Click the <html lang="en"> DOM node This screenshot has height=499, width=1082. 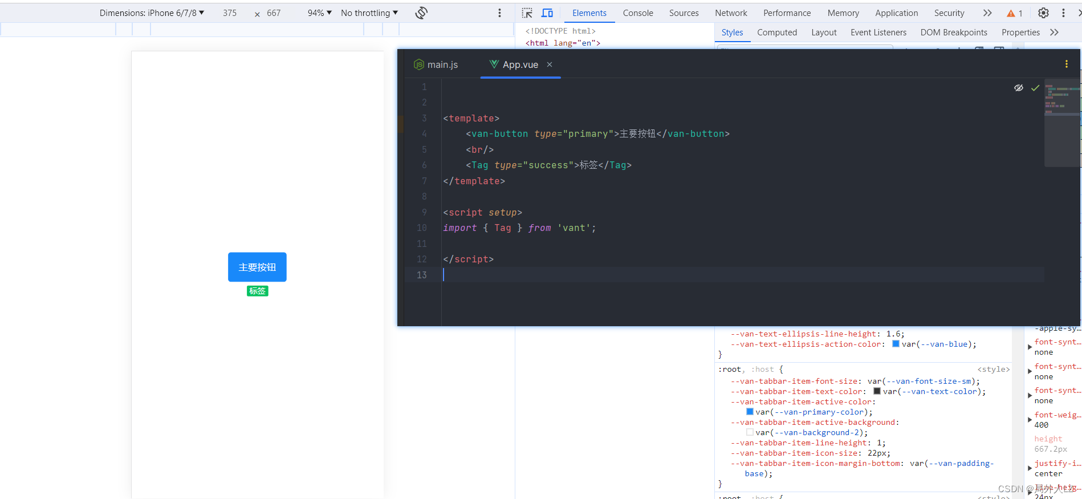(x=563, y=43)
